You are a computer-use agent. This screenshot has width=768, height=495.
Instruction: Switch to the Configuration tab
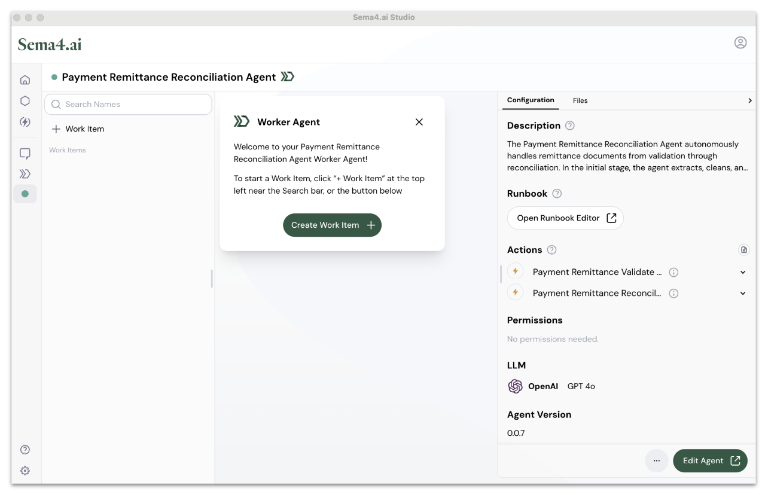(x=531, y=100)
